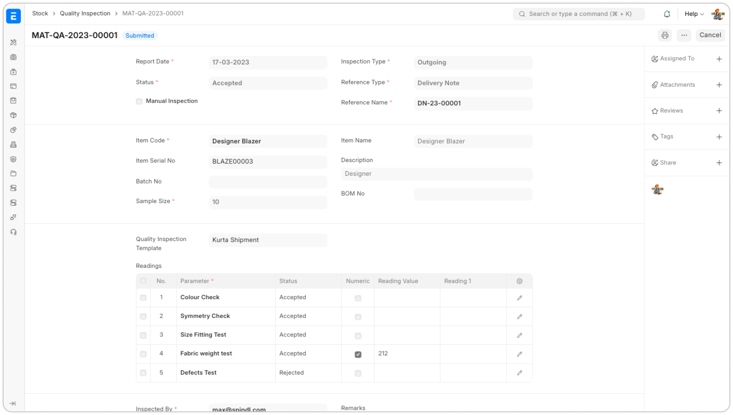Expand the sidebar with the arrow icon
This screenshot has height=415, width=733.
pyautogui.click(x=13, y=404)
